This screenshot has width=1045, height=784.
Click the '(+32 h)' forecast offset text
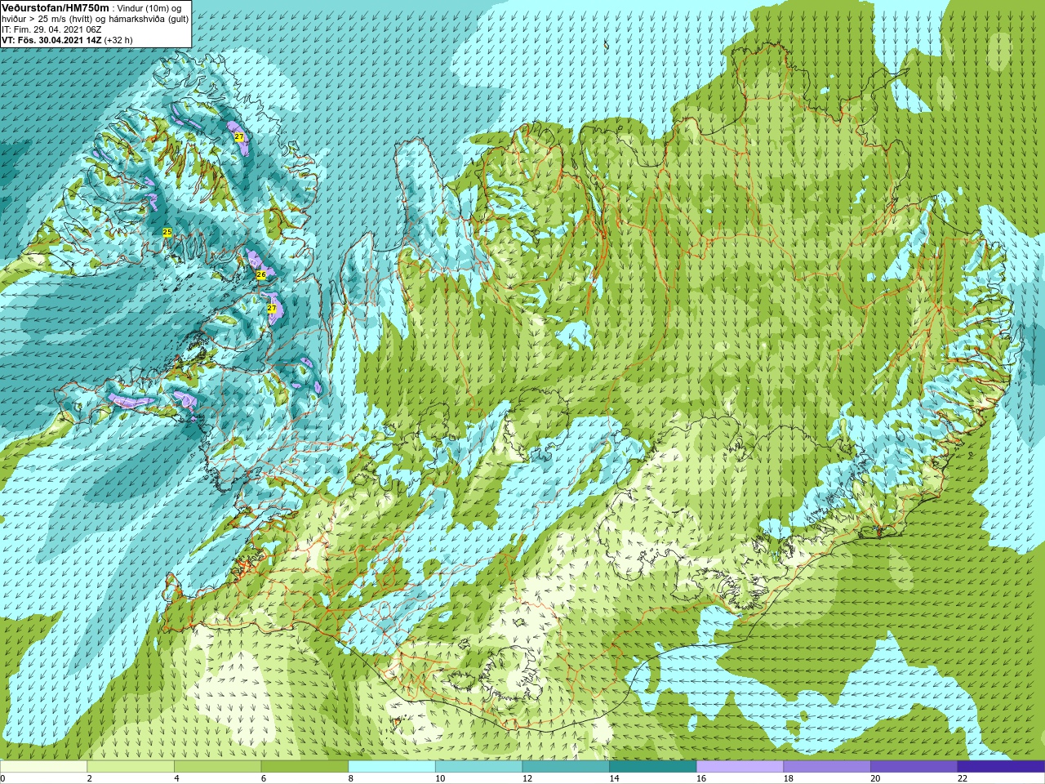tap(118, 40)
